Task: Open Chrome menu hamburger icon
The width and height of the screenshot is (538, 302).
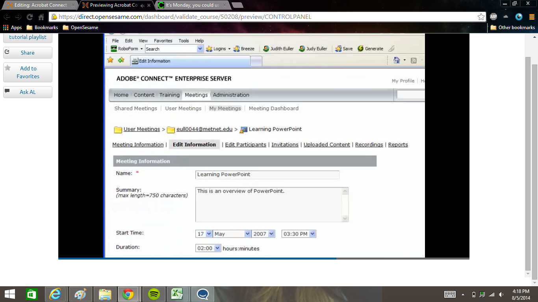Action: pos(531,17)
